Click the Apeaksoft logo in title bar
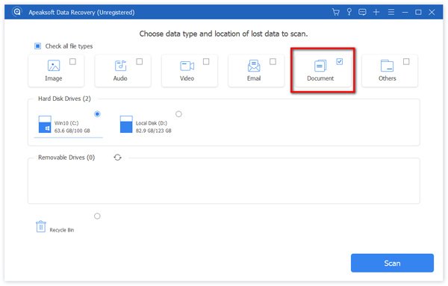 (x=17, y=12)
